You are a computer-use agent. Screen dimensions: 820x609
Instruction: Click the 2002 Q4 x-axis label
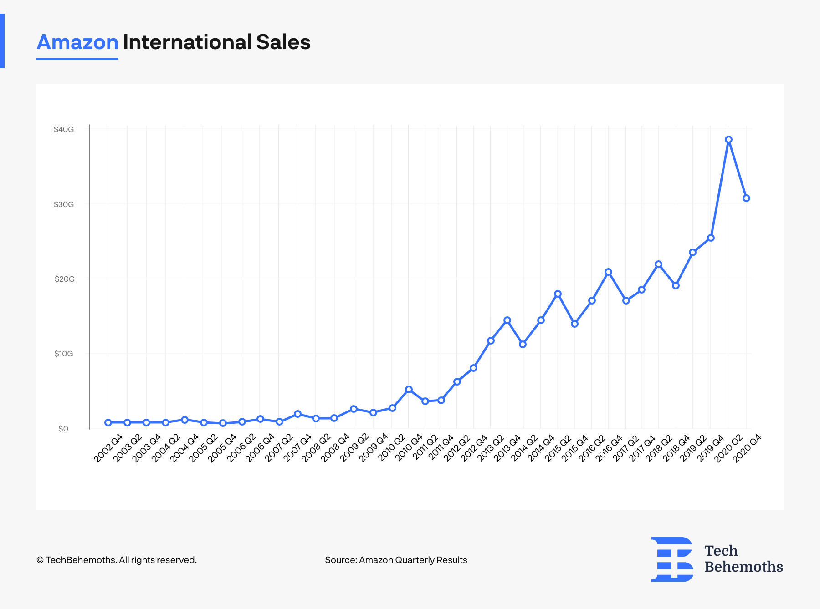tap(108, 448)
